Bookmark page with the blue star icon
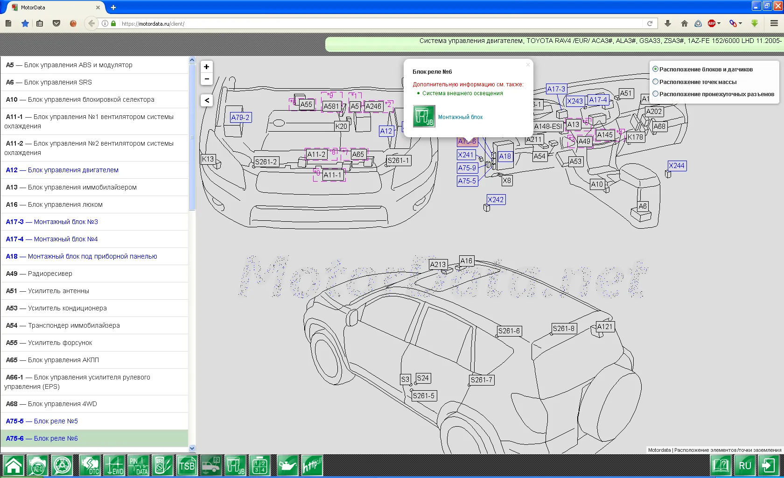This screenshot has height=478, width=784. pos(25,23)
